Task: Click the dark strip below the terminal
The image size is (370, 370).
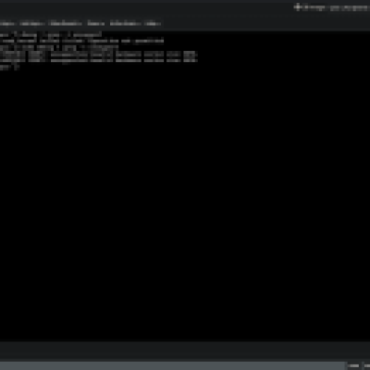Action: (185, 350)
